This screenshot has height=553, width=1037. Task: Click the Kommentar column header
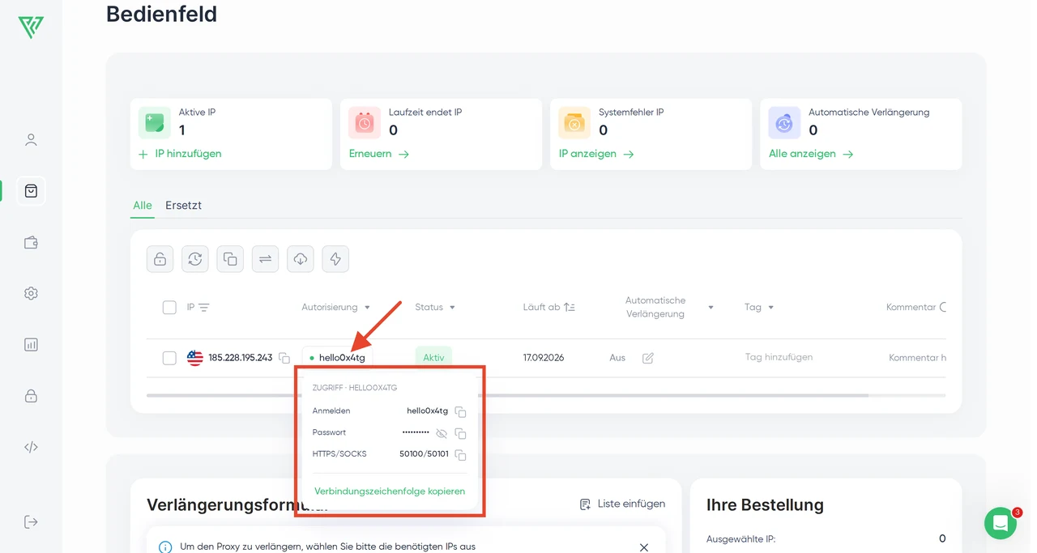click(x=911, y=308)
